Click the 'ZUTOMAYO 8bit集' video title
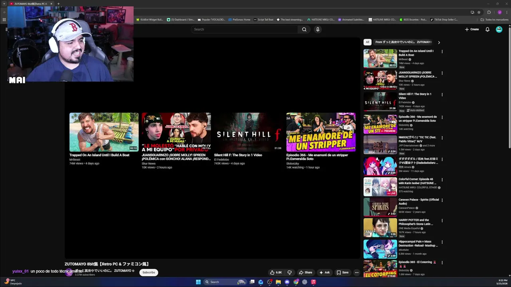This screenshot has height=287, width=511. tap(107, 264)
